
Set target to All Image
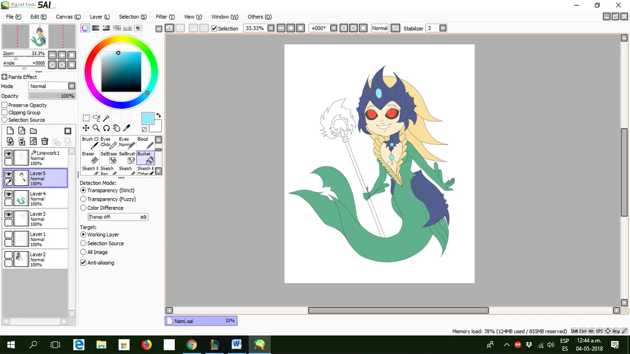[83, 252]
